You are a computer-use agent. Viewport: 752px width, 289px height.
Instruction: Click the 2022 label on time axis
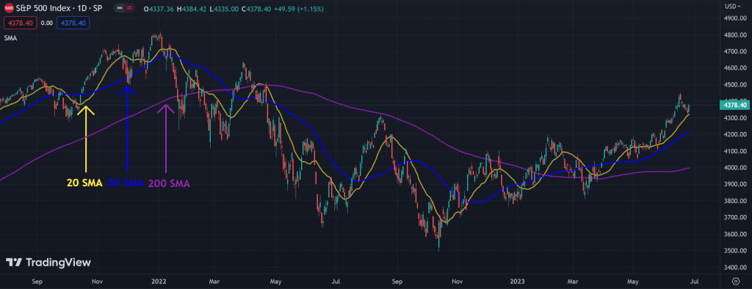[x=159, y=281]
